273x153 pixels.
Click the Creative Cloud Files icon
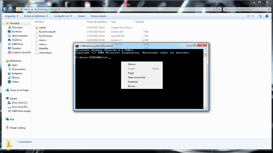coord(9,52)
